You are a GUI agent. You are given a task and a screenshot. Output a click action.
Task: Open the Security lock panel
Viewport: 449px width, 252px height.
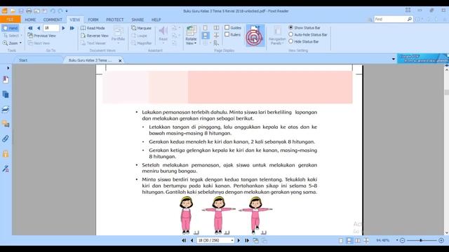pyautogui.click(x=6, y=154)
